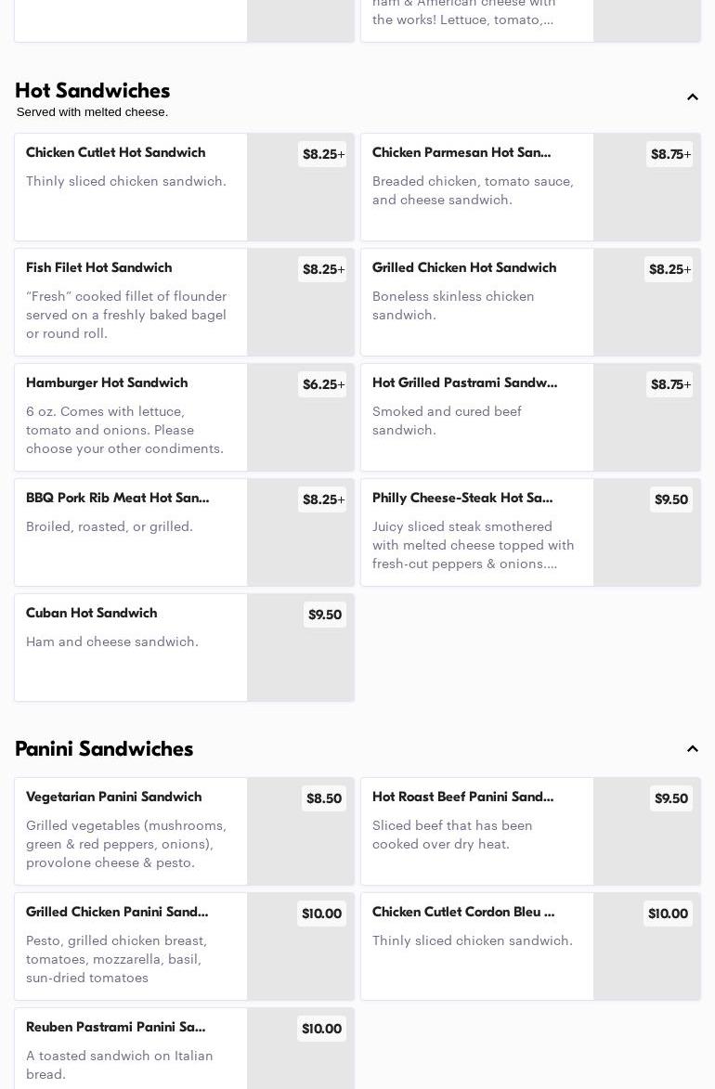Click the Cuban Hot Sandwich $9.50 price
715x1089 pixels.
click(x=325, y=615)
